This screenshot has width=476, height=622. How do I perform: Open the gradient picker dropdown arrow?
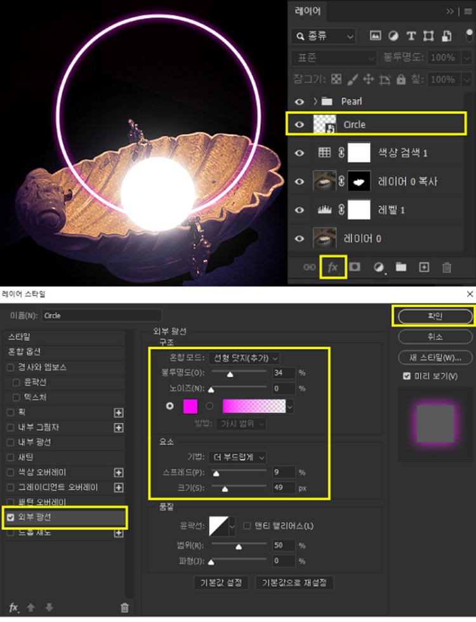(290, 406)
